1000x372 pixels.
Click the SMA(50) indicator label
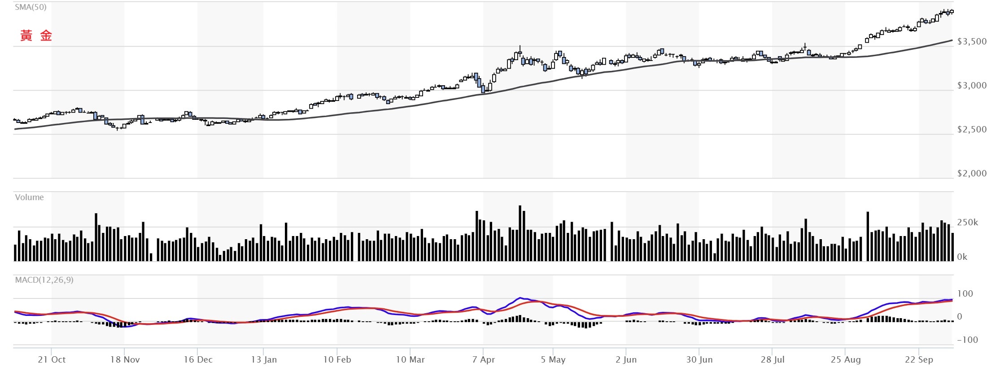coord(31,7)
